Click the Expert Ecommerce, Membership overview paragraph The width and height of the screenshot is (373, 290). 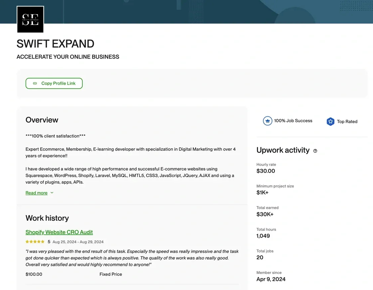click(x=131, y=153)
